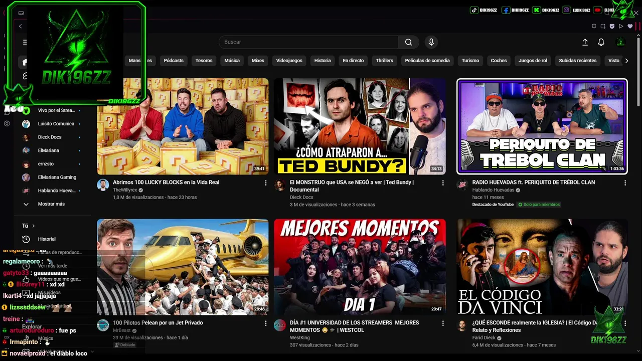Open options for Radio Huevadas video
The height and width of the screenshot is (361, 642).
[625, 183]
